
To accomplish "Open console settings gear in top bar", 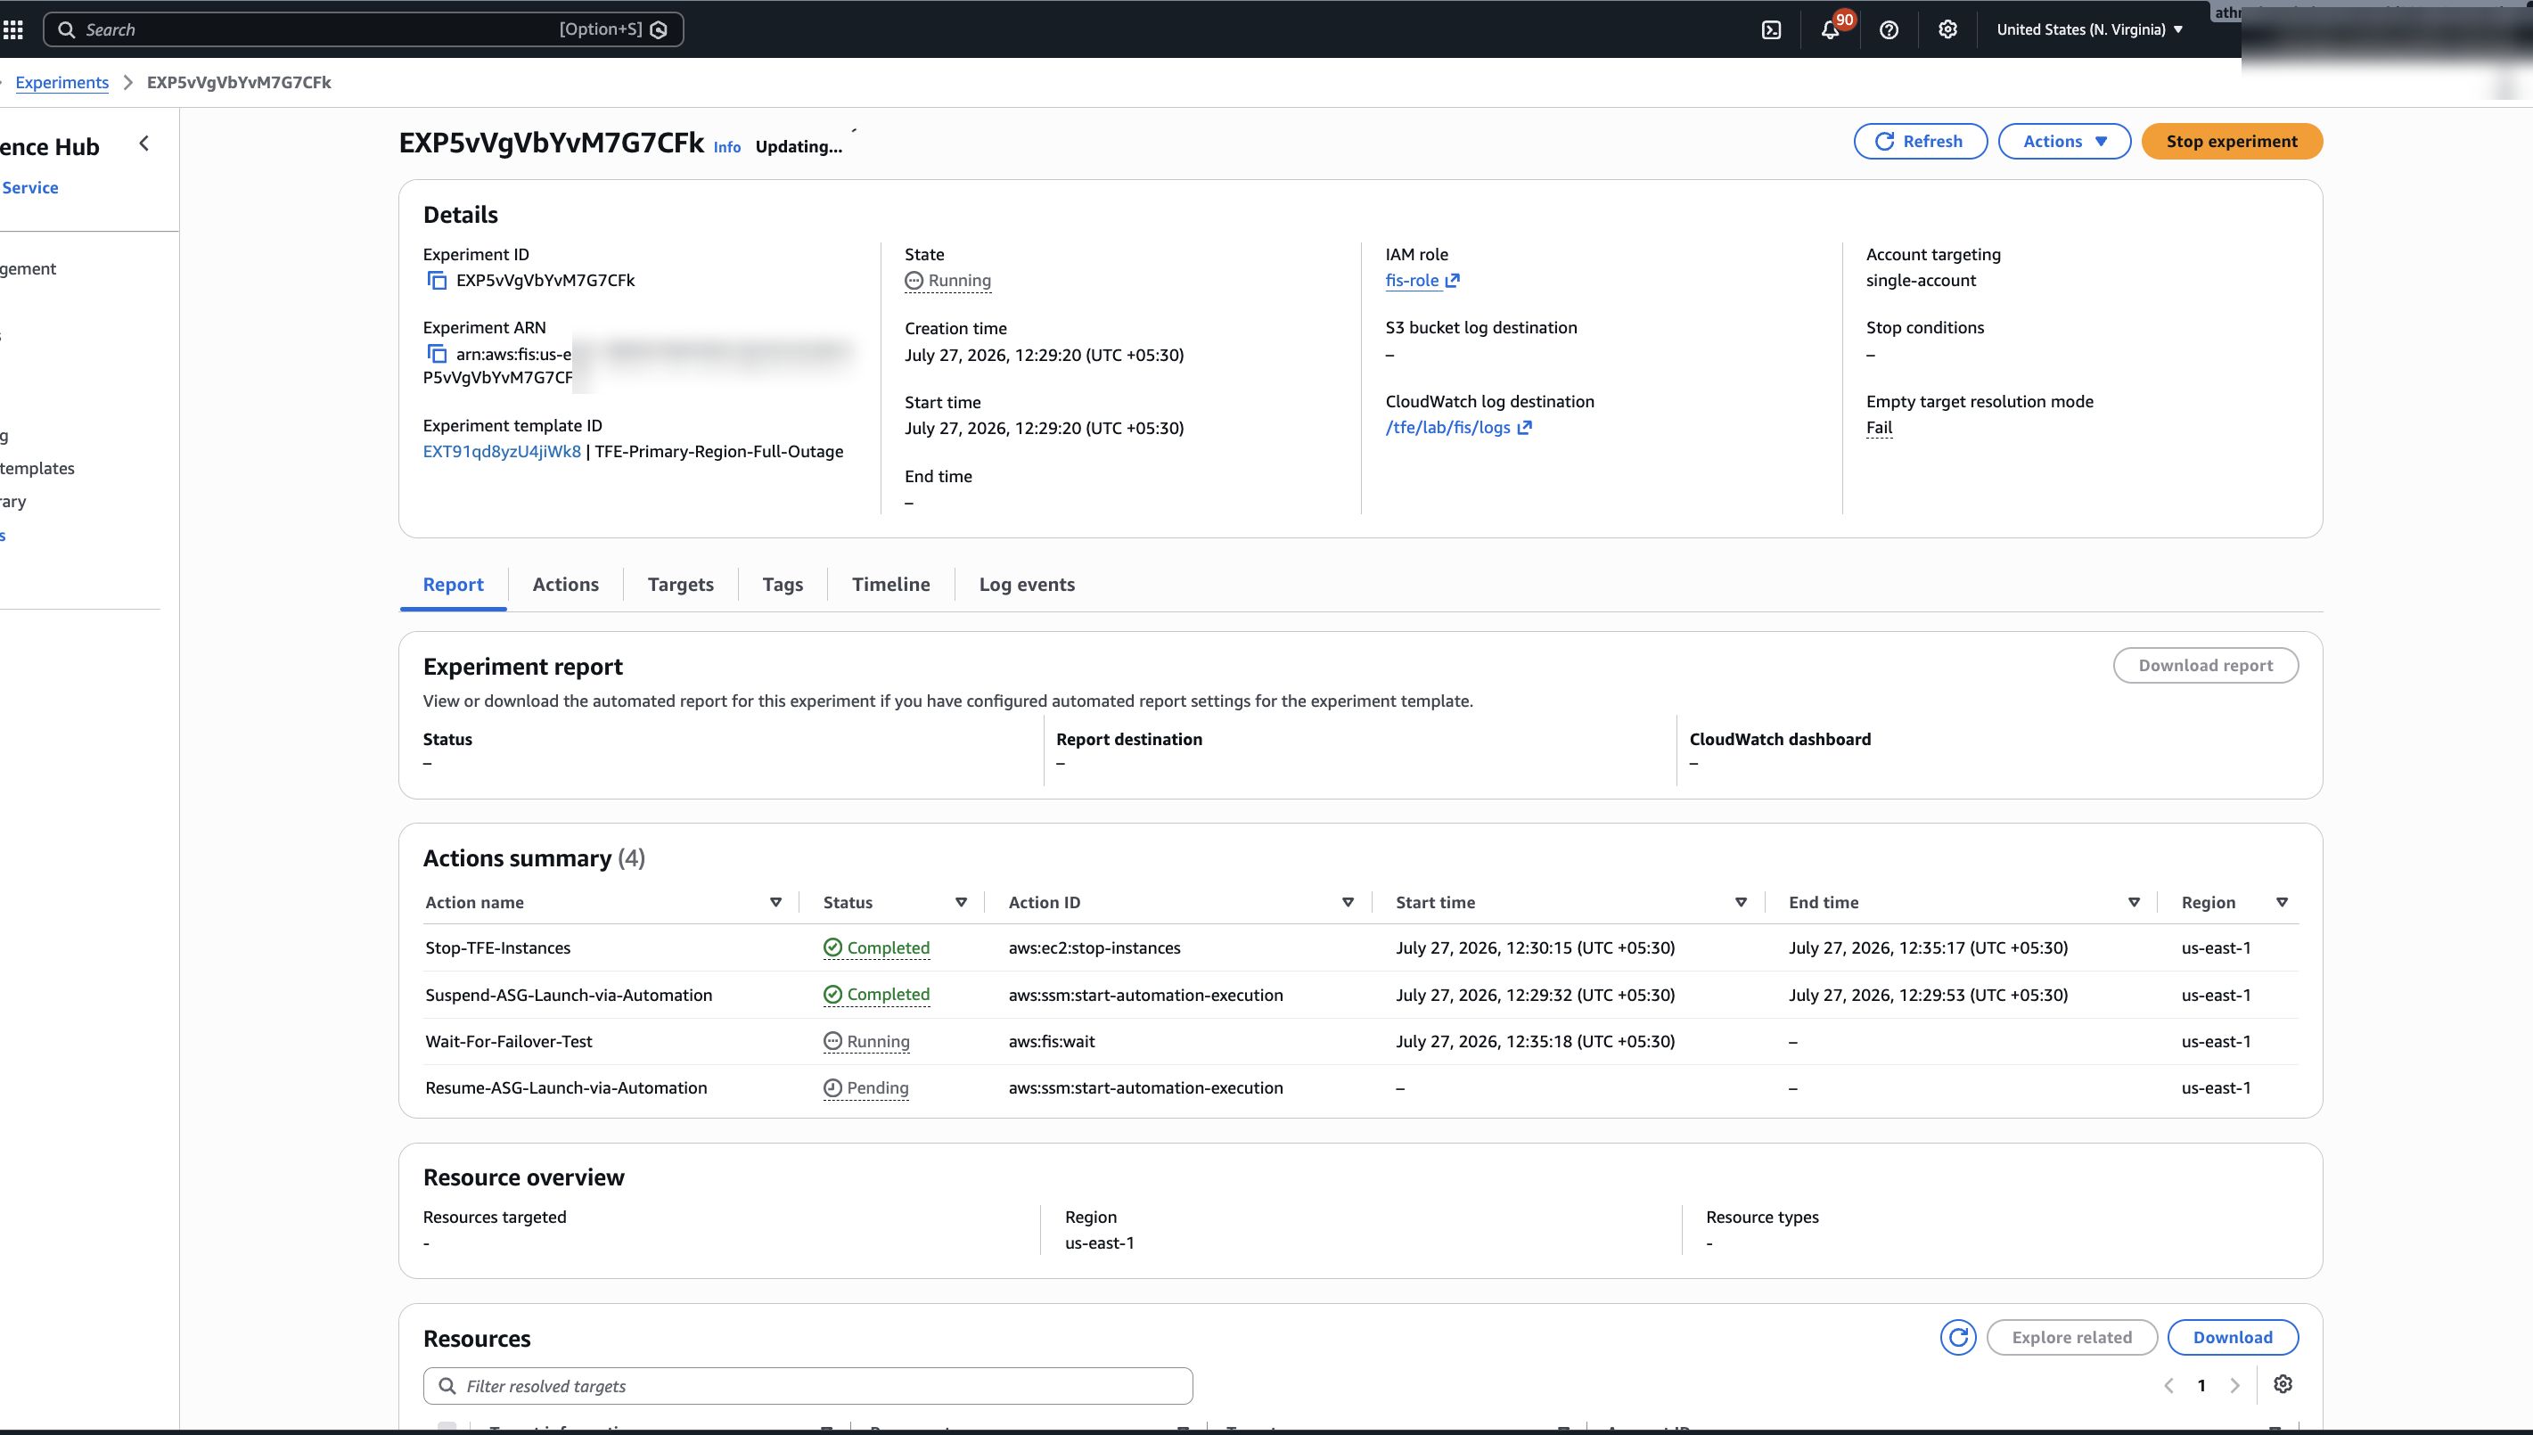I will coord(1947,29).
